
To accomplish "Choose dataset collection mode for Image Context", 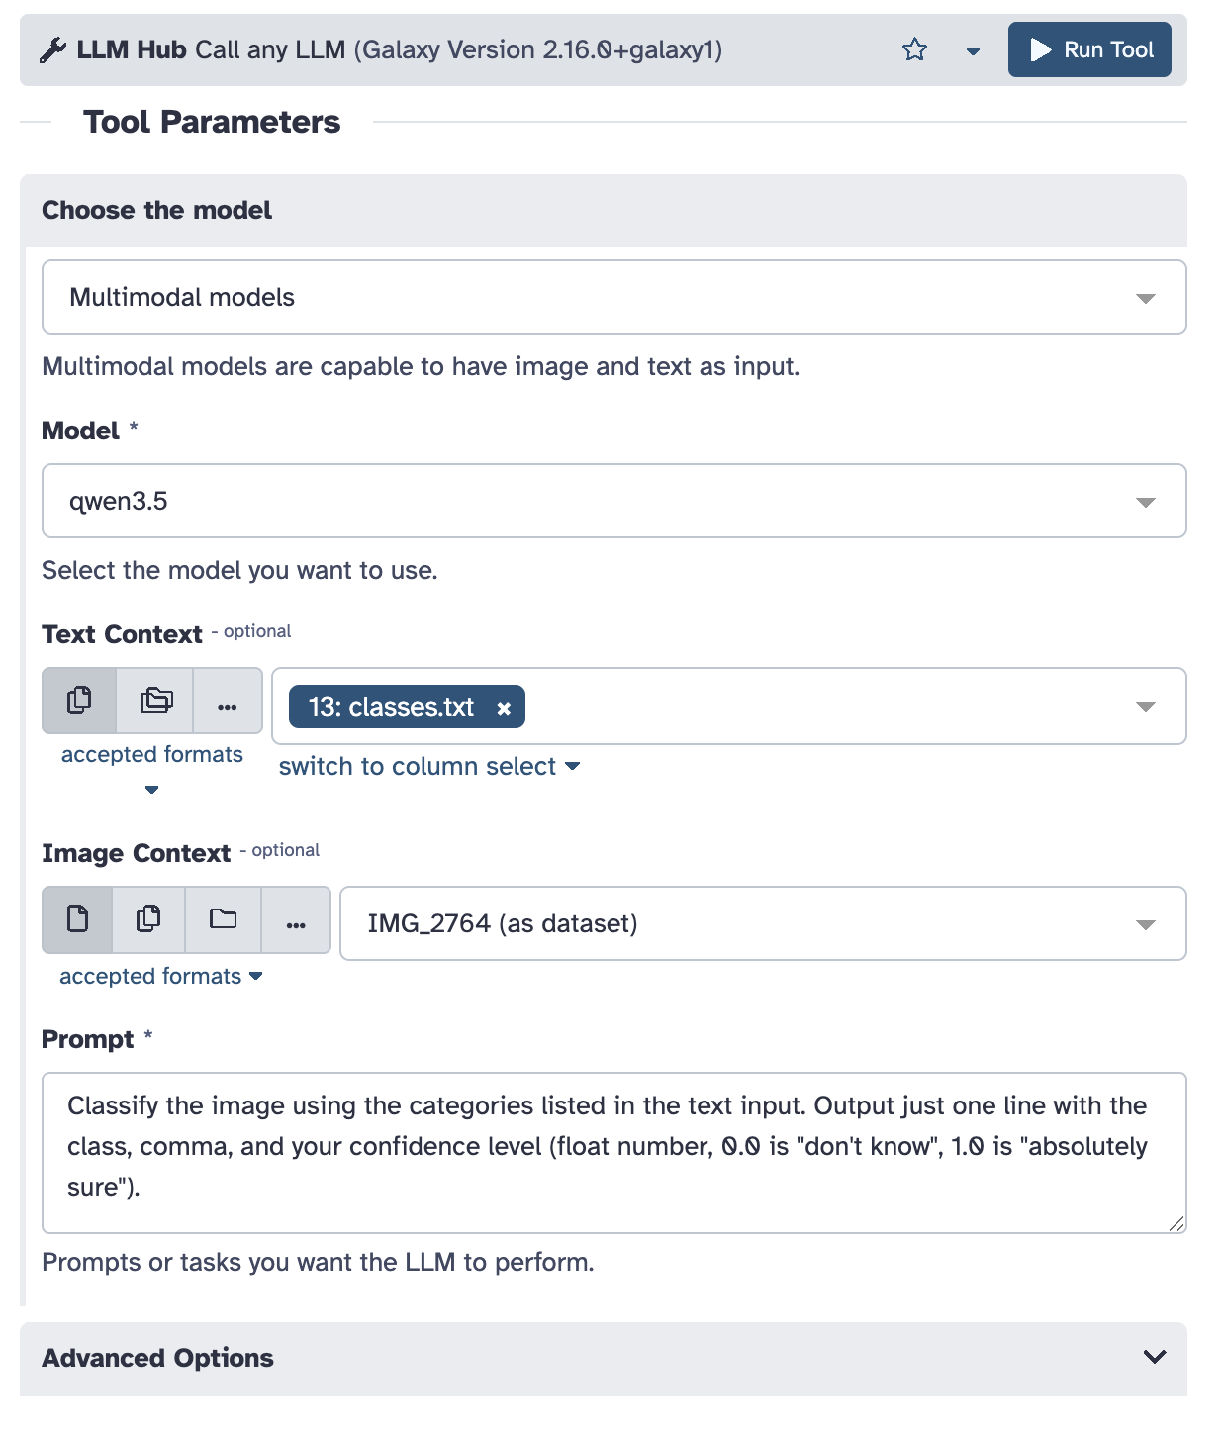I will (x=223, y=919).
